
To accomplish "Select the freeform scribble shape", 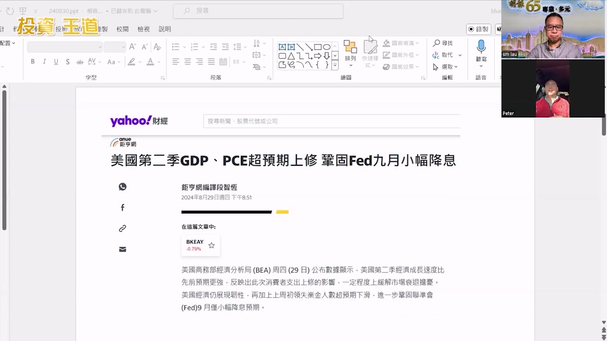I will coord(291,65).
